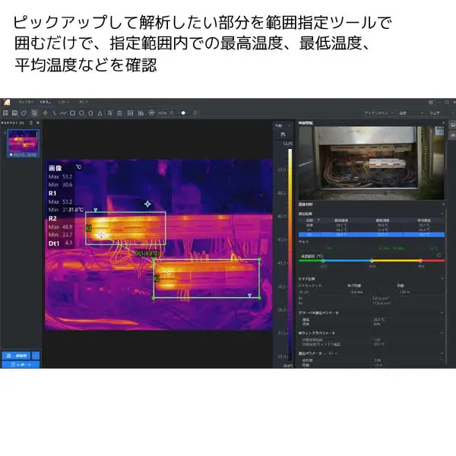Select the spot point measurement tool

pos(45,113)
